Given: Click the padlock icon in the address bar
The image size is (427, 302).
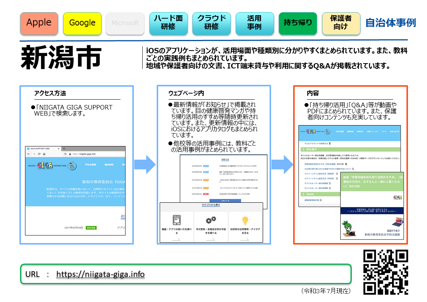Looking at the screenshot, I should [x=70, y=154].
